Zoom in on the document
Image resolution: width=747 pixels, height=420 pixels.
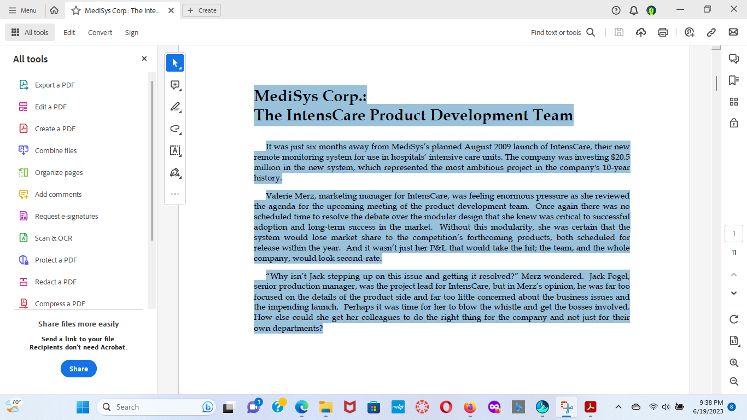coord(733,363)
